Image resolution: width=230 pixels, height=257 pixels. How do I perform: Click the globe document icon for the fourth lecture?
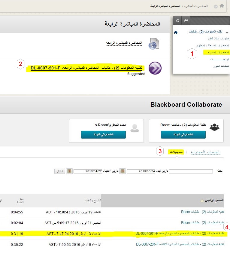click(154, 44)
